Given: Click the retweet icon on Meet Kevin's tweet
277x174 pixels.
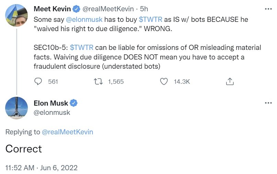Looking at the screenshot, I should pos(97,81).
